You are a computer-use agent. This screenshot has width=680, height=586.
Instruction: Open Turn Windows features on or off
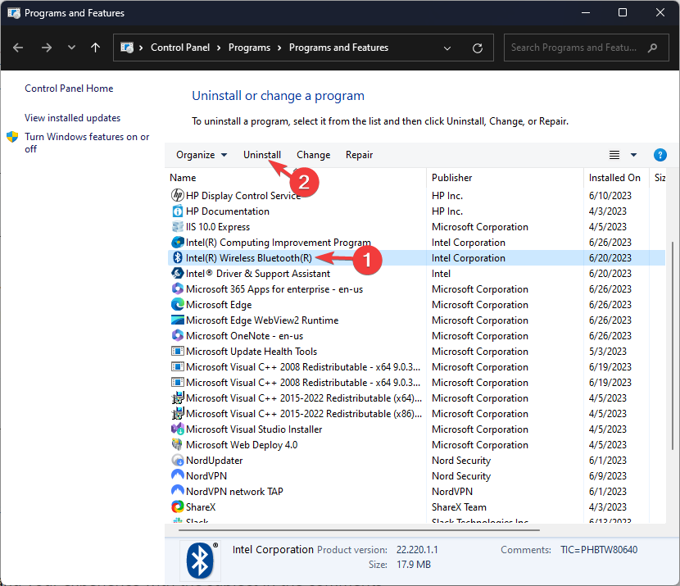click(x=87, y=143)
